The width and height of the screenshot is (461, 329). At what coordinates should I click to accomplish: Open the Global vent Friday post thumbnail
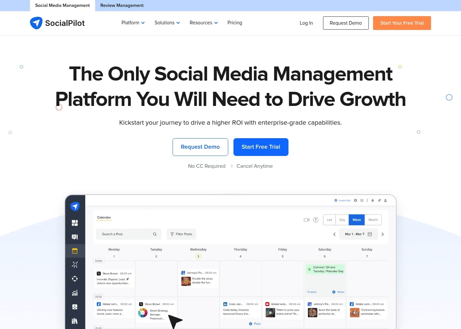click(x=270, y=313)
